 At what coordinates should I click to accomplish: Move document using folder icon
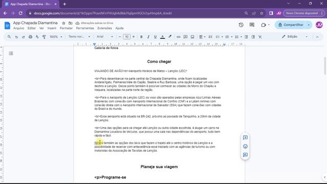point(71,23)
